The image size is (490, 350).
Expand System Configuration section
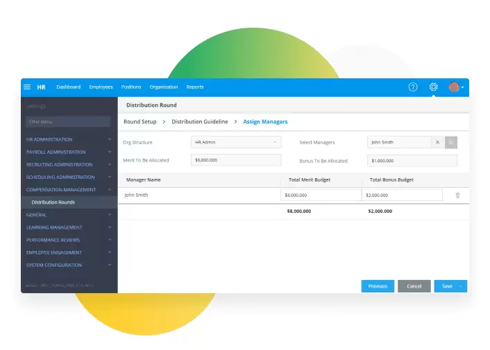tap(69, 265)
